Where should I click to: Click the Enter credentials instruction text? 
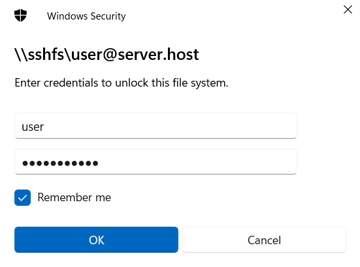tap(122, 83)
